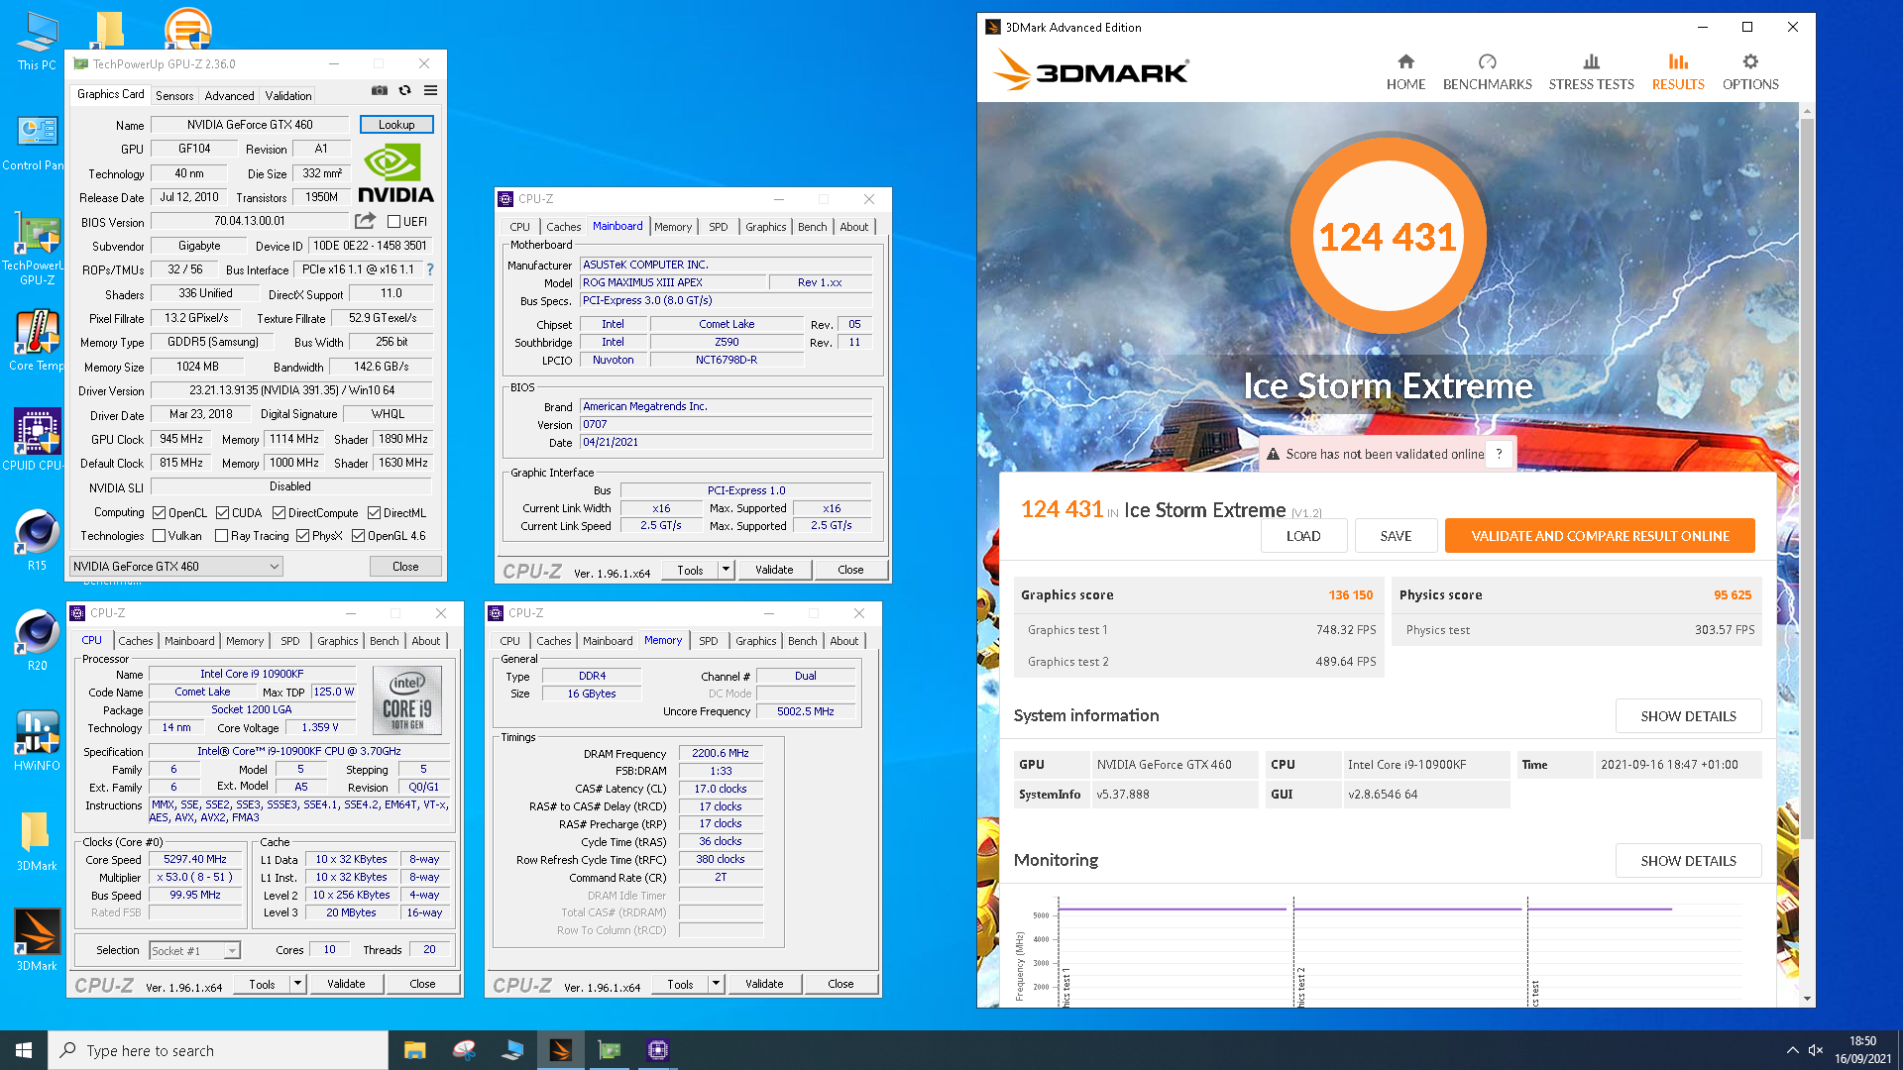1903x1070 pixels.
Task: Open CPUID CPU-Z desktop shortcut
Action: [35, 440]
